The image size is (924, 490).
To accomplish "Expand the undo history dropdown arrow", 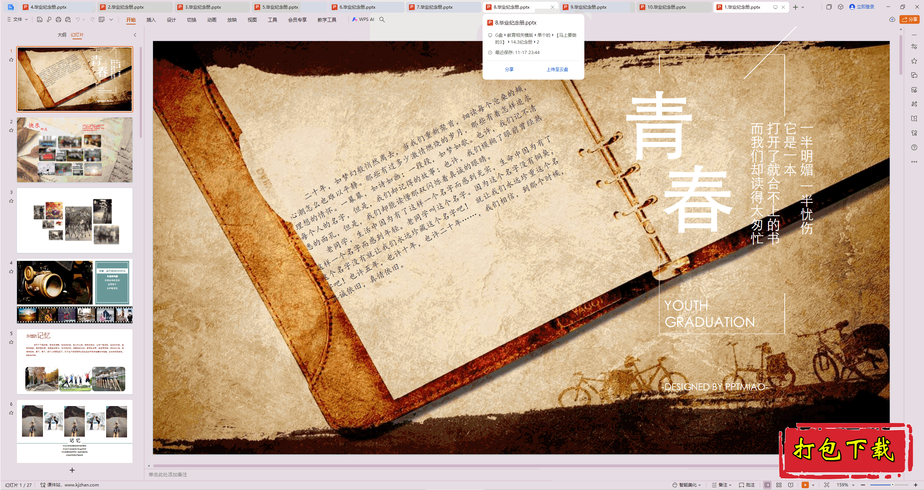I will coord(84,19).
